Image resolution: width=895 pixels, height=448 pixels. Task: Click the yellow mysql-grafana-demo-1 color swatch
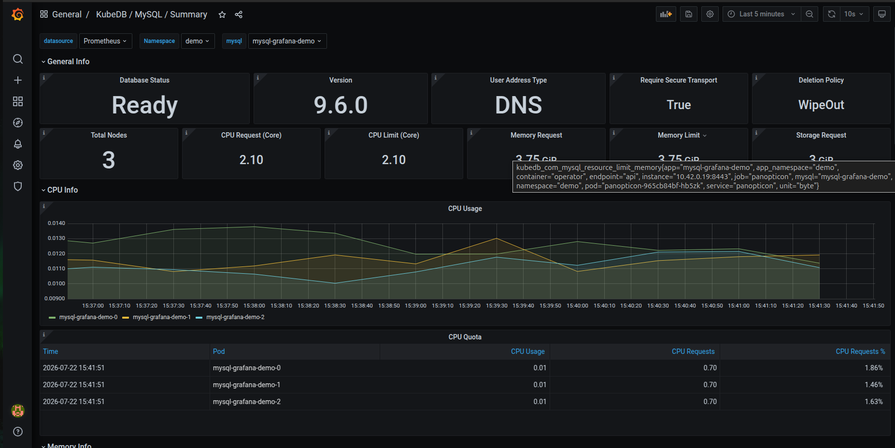[x=126, y=318]
